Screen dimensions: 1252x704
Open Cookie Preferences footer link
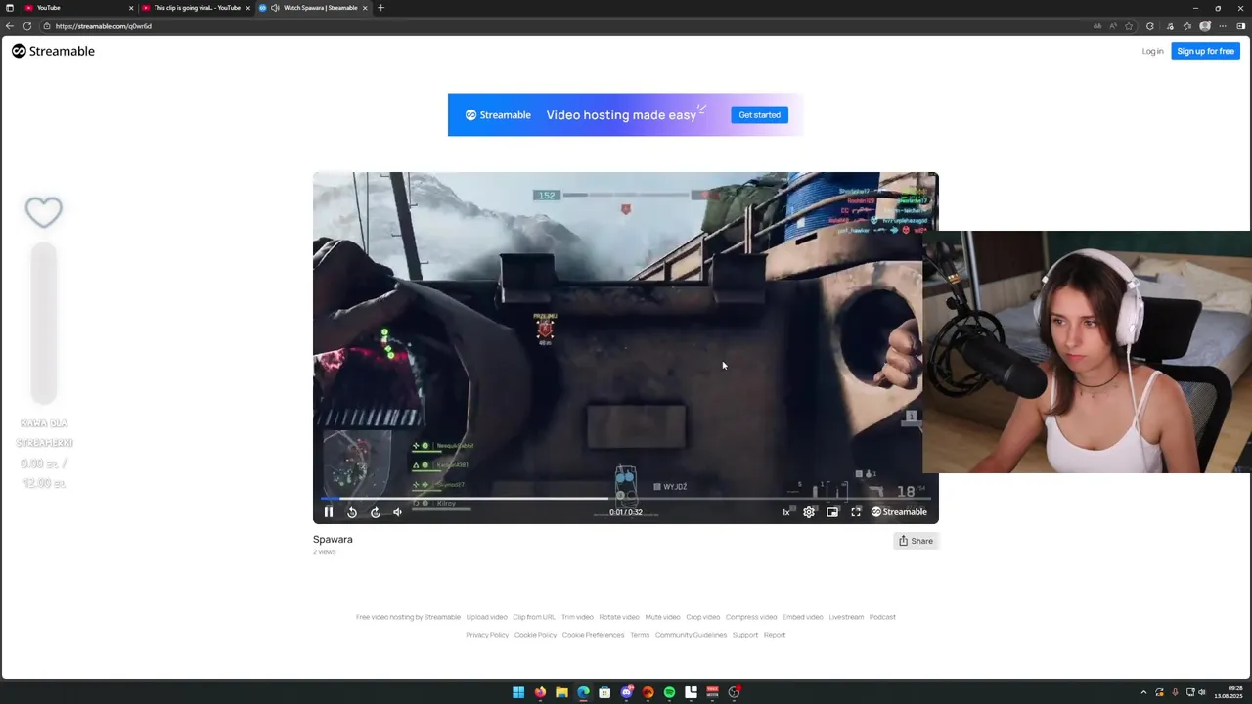[x=593, y=635]
